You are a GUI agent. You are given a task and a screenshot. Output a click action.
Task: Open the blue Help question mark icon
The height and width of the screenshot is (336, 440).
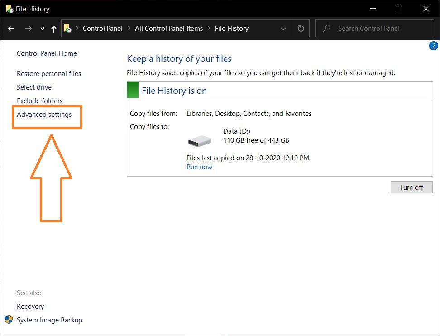433,46
